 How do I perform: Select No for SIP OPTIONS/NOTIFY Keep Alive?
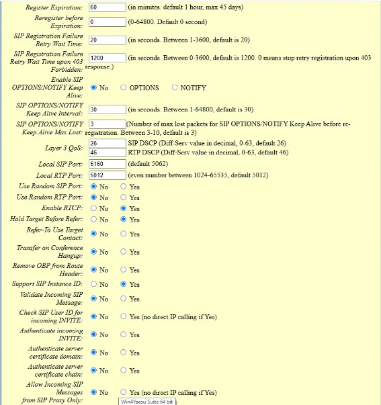[x=93, y=87]
